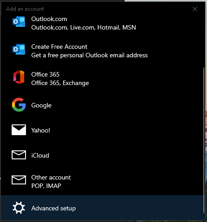
Task: Click the Create Free Account Outlook icon
Action: click(x=19, y=49)
